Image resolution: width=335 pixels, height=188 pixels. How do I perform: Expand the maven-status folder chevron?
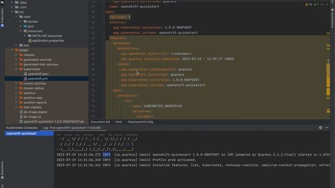pos(16,88)
